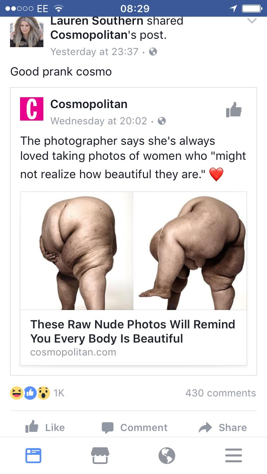
Task: Open the Lauren Southern name link
Action: (97, 21)
